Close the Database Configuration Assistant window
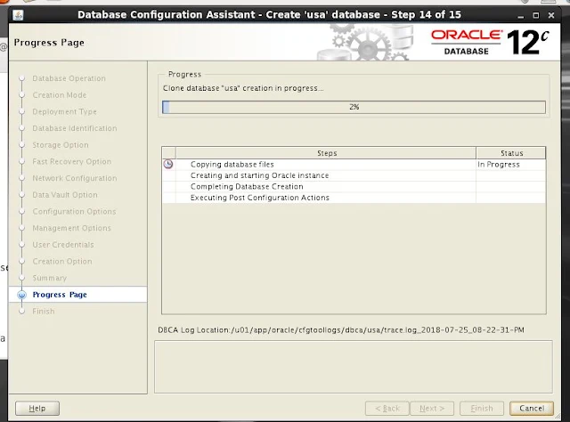The image size is (570, 422). coord(551,15)
